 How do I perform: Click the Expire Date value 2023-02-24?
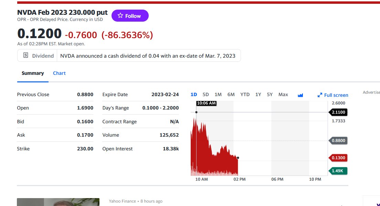tap(165, 94)
